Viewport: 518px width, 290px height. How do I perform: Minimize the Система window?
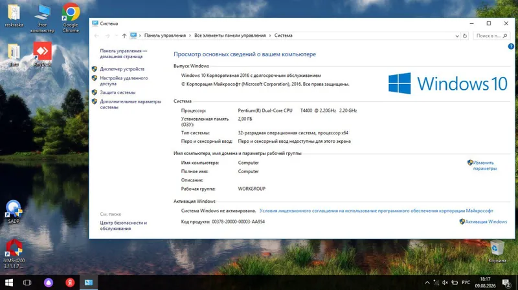[472, 23]
